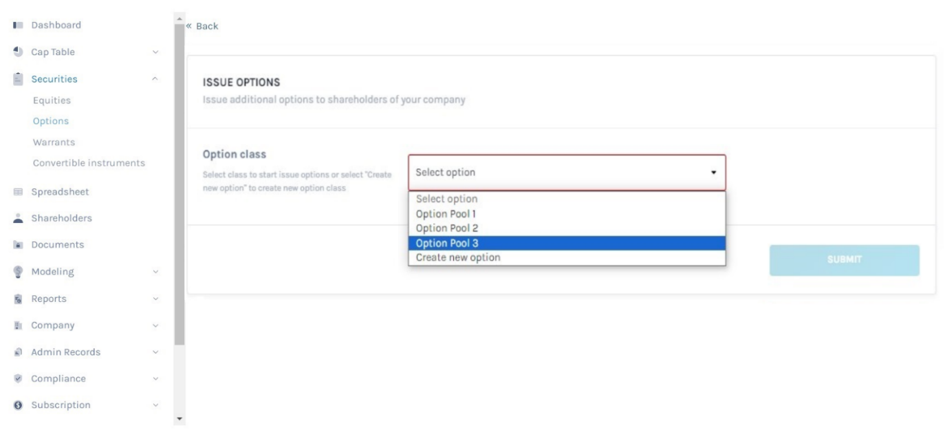947x430 pixels.
Task: Click the Subscription dollar icon
Action: [18, 405]
